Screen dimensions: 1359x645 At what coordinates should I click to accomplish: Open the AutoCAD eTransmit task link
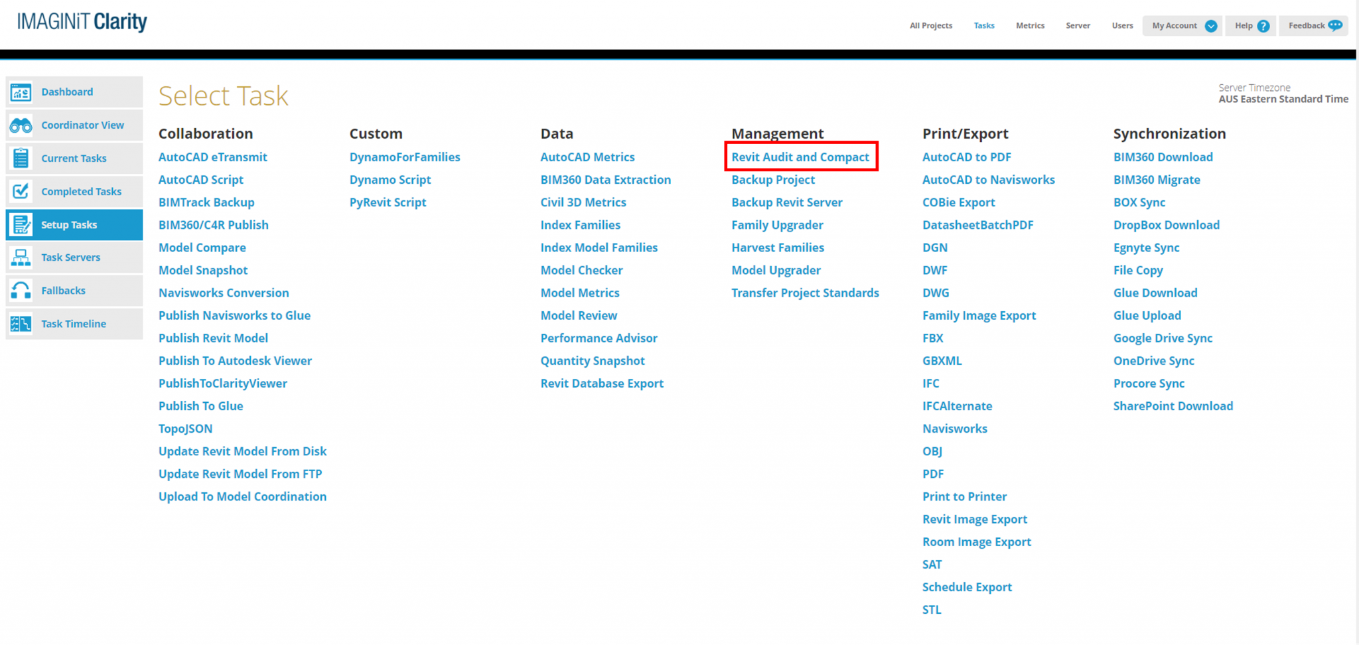click(x=212, y=157)
